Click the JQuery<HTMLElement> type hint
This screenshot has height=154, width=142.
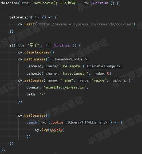point(86,122)
